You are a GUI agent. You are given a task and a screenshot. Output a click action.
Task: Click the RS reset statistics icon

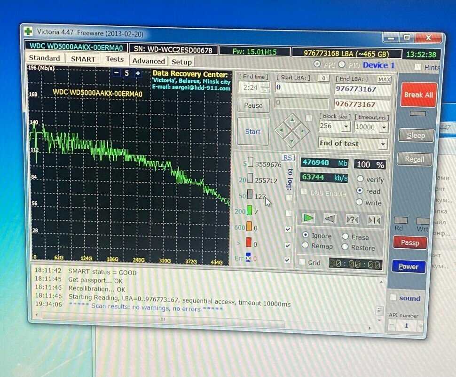287,157
